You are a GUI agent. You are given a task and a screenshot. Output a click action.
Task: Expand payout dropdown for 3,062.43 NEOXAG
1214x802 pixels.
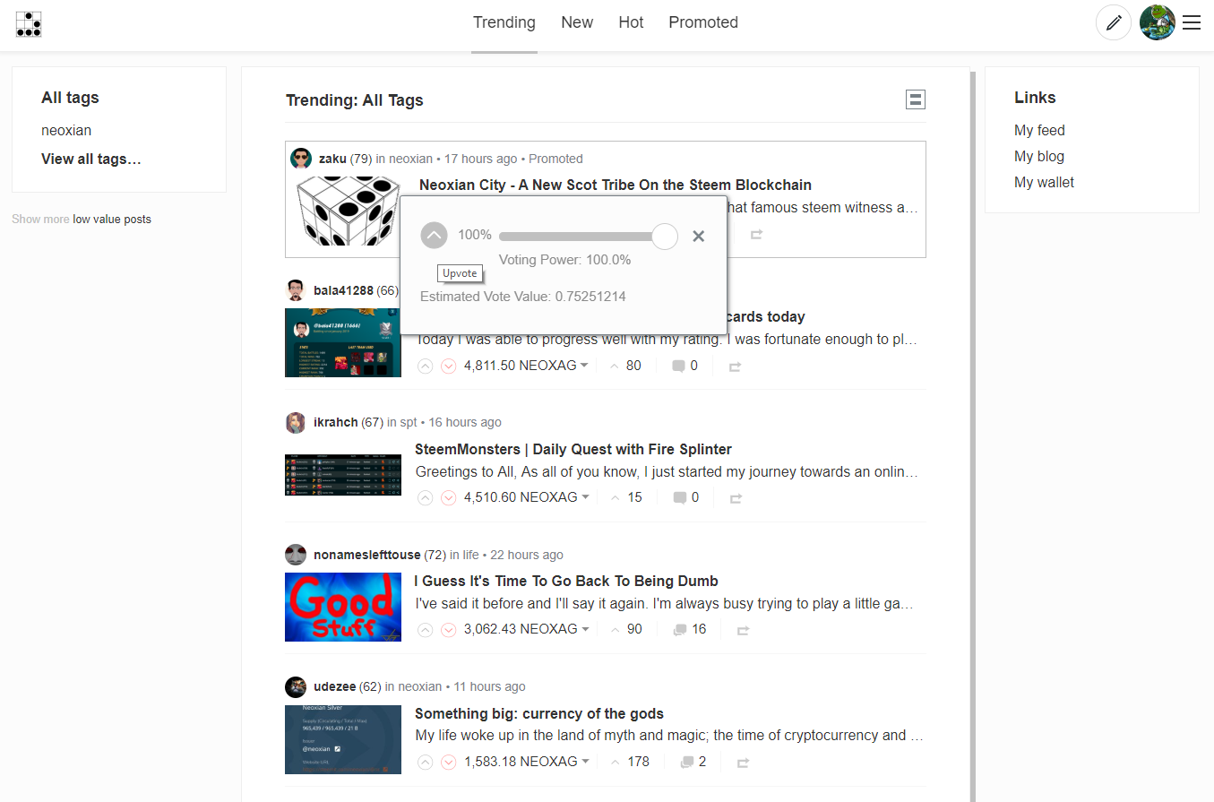point(585,630)
